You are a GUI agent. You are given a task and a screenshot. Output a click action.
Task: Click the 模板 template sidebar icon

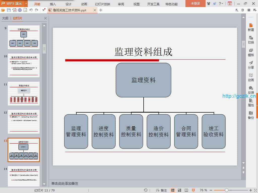coord(251,52)
